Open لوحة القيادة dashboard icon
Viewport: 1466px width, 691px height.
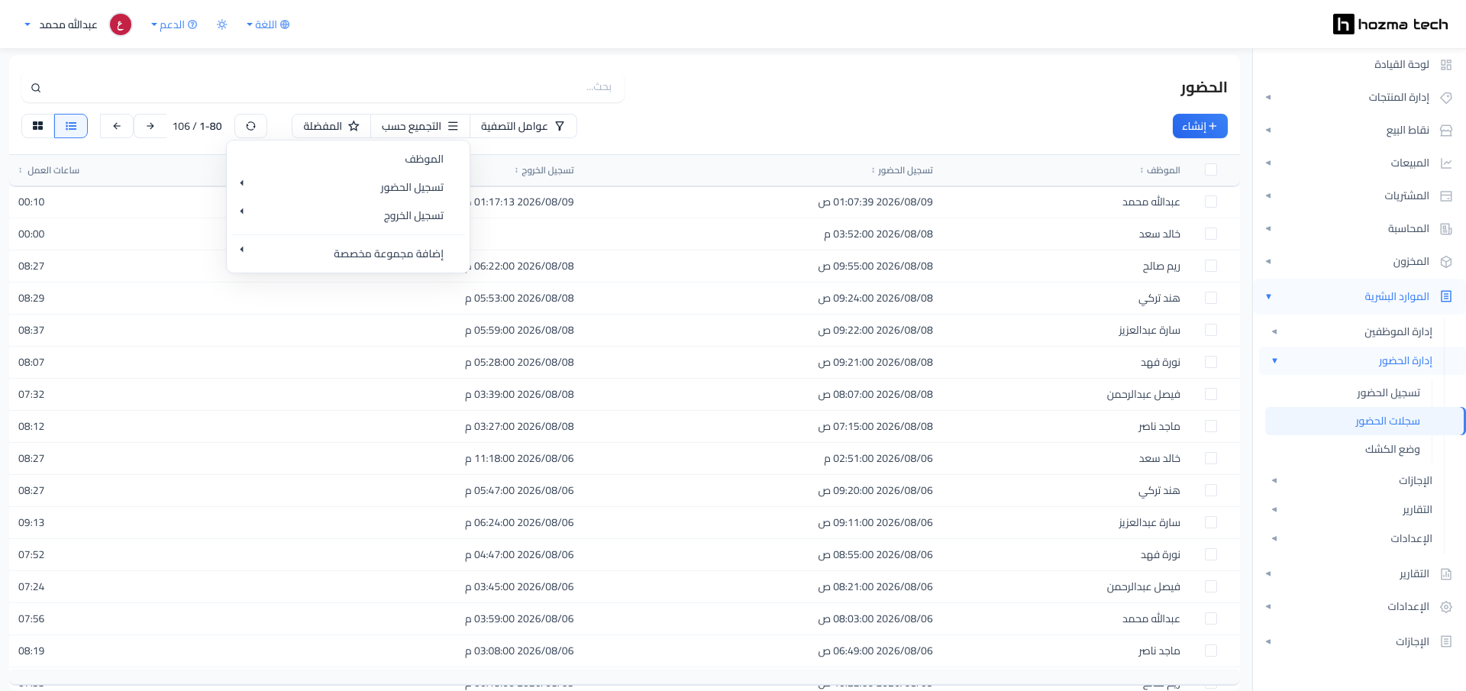(x=1445, y=65)
